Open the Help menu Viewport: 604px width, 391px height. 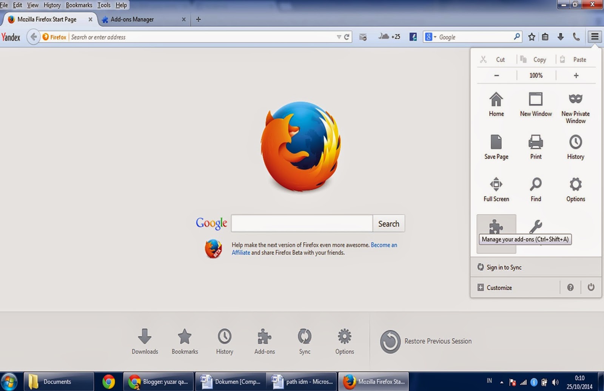click(x=121, y=5)
